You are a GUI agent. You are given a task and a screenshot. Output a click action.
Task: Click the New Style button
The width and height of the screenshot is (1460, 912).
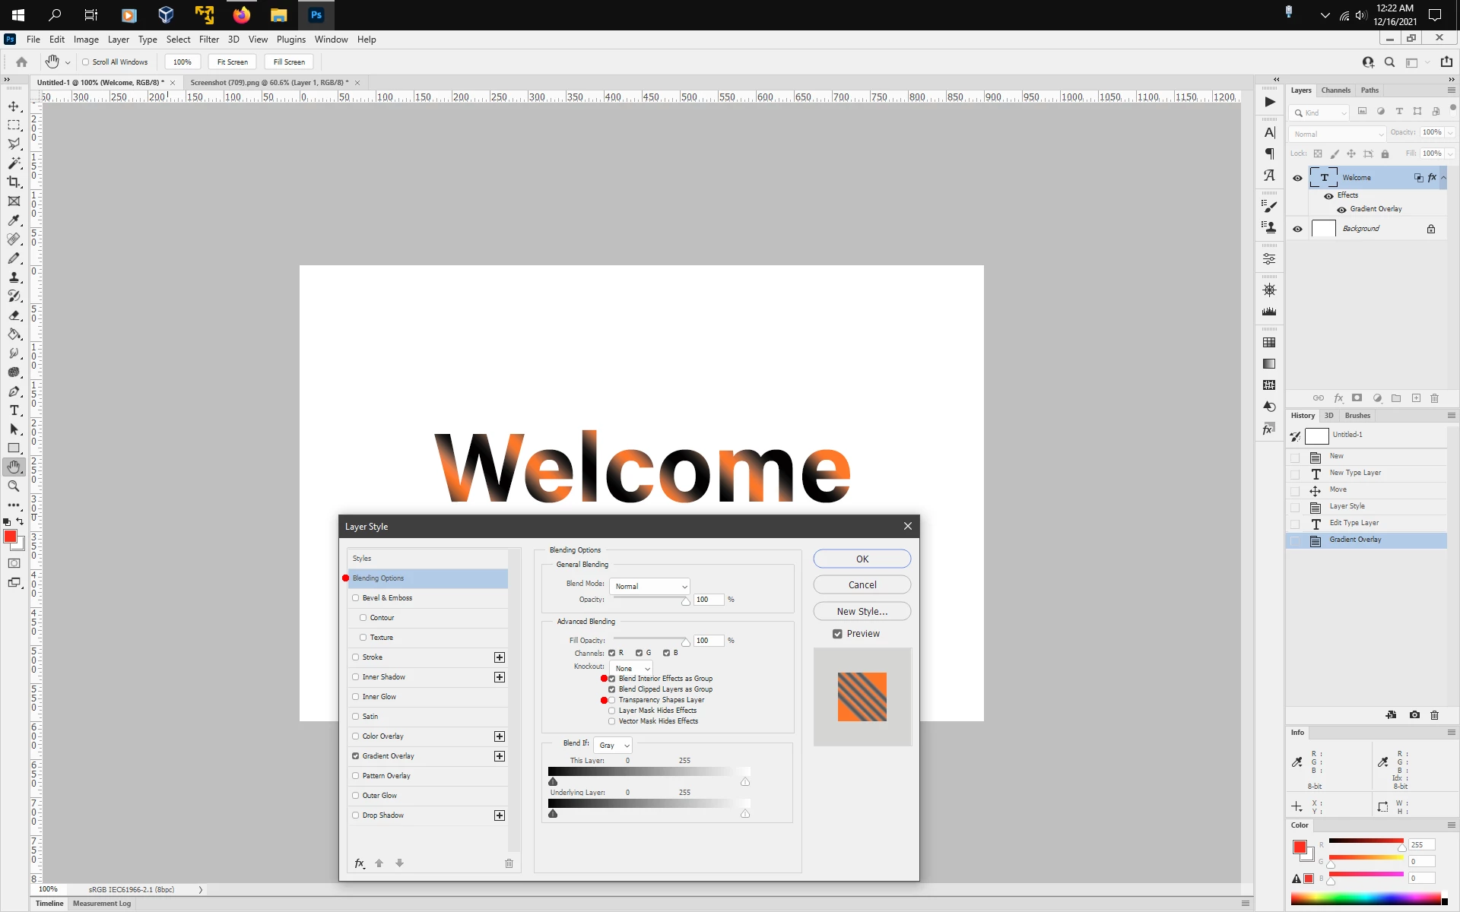coord(862,612)
